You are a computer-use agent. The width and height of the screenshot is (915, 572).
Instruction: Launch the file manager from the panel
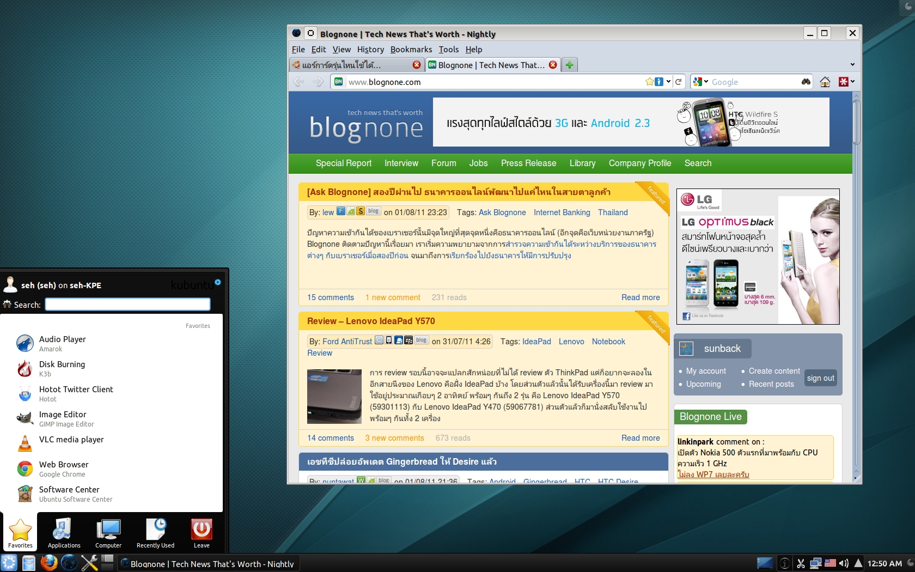click(29, 563)
